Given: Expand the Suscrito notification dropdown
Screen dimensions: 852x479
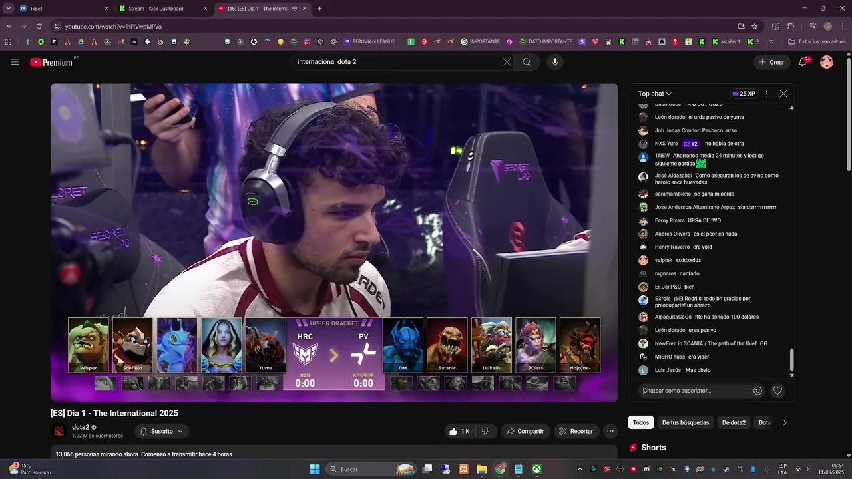Looking at the screenshot, I should coord(162,431).
